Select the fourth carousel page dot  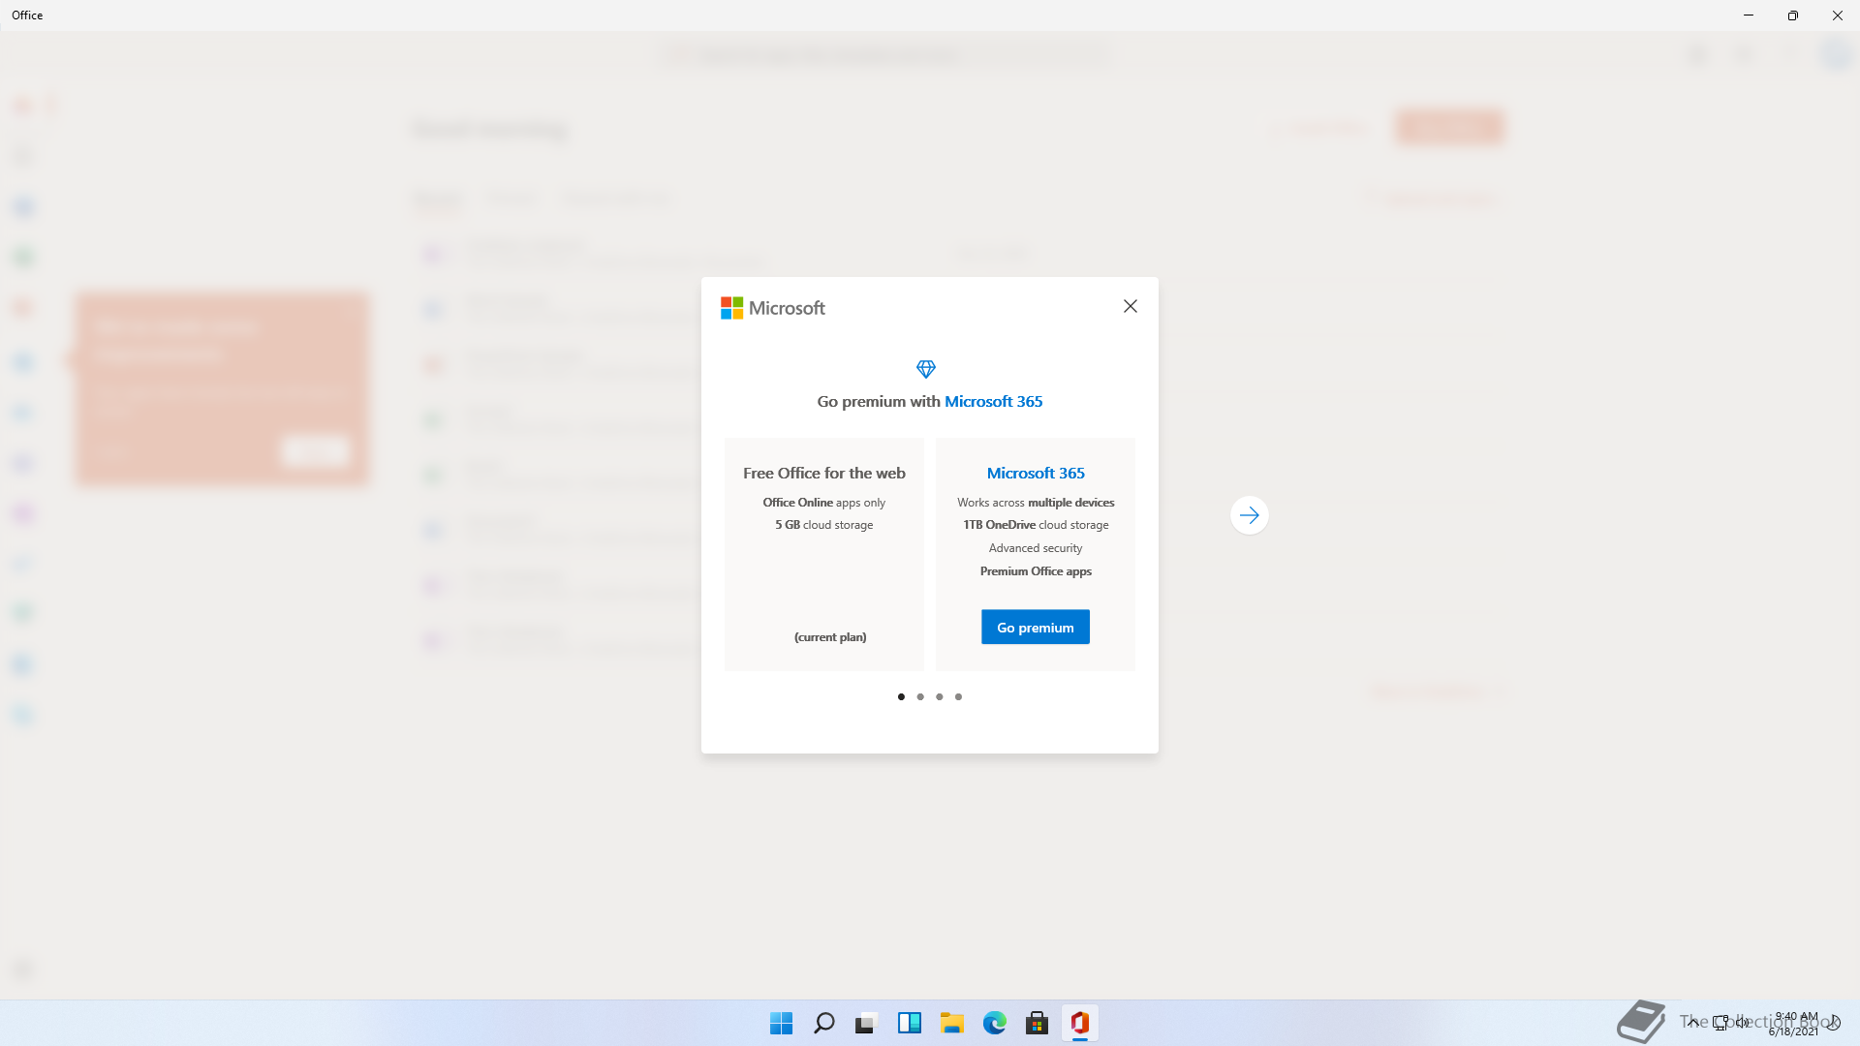pyautogui.click(x=958, y=697)
